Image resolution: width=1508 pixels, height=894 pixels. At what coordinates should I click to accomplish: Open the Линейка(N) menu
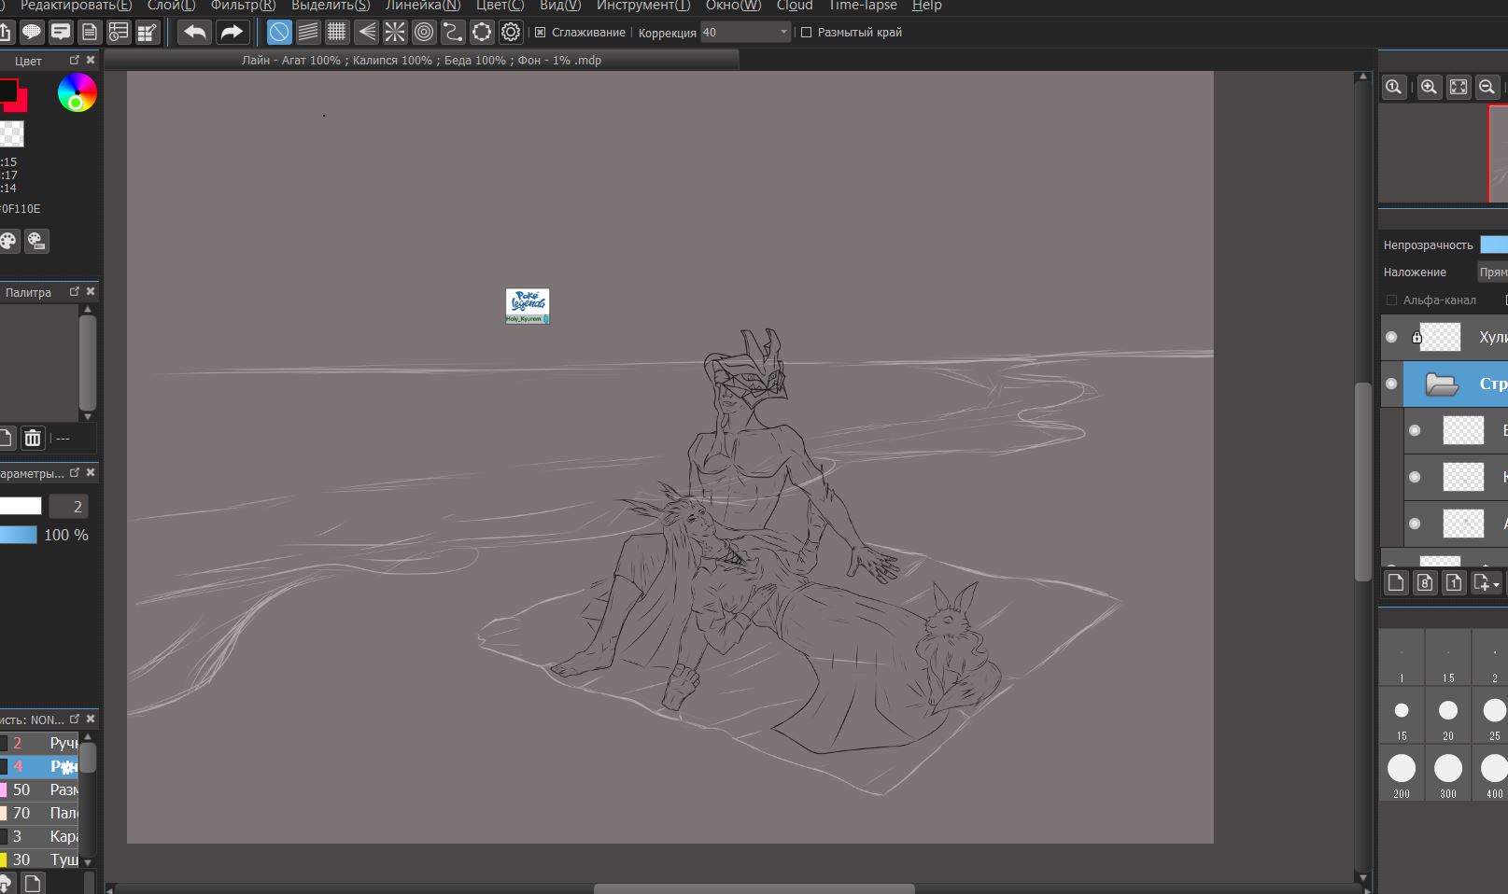tap(423, 6)
